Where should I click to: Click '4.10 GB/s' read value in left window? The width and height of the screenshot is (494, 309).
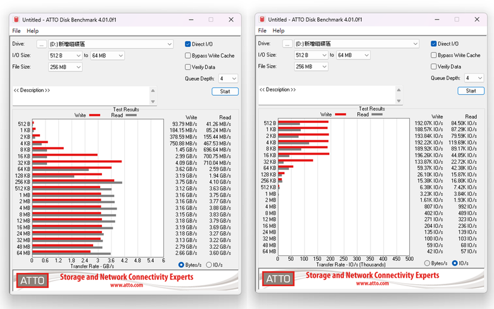click(220, 182)
